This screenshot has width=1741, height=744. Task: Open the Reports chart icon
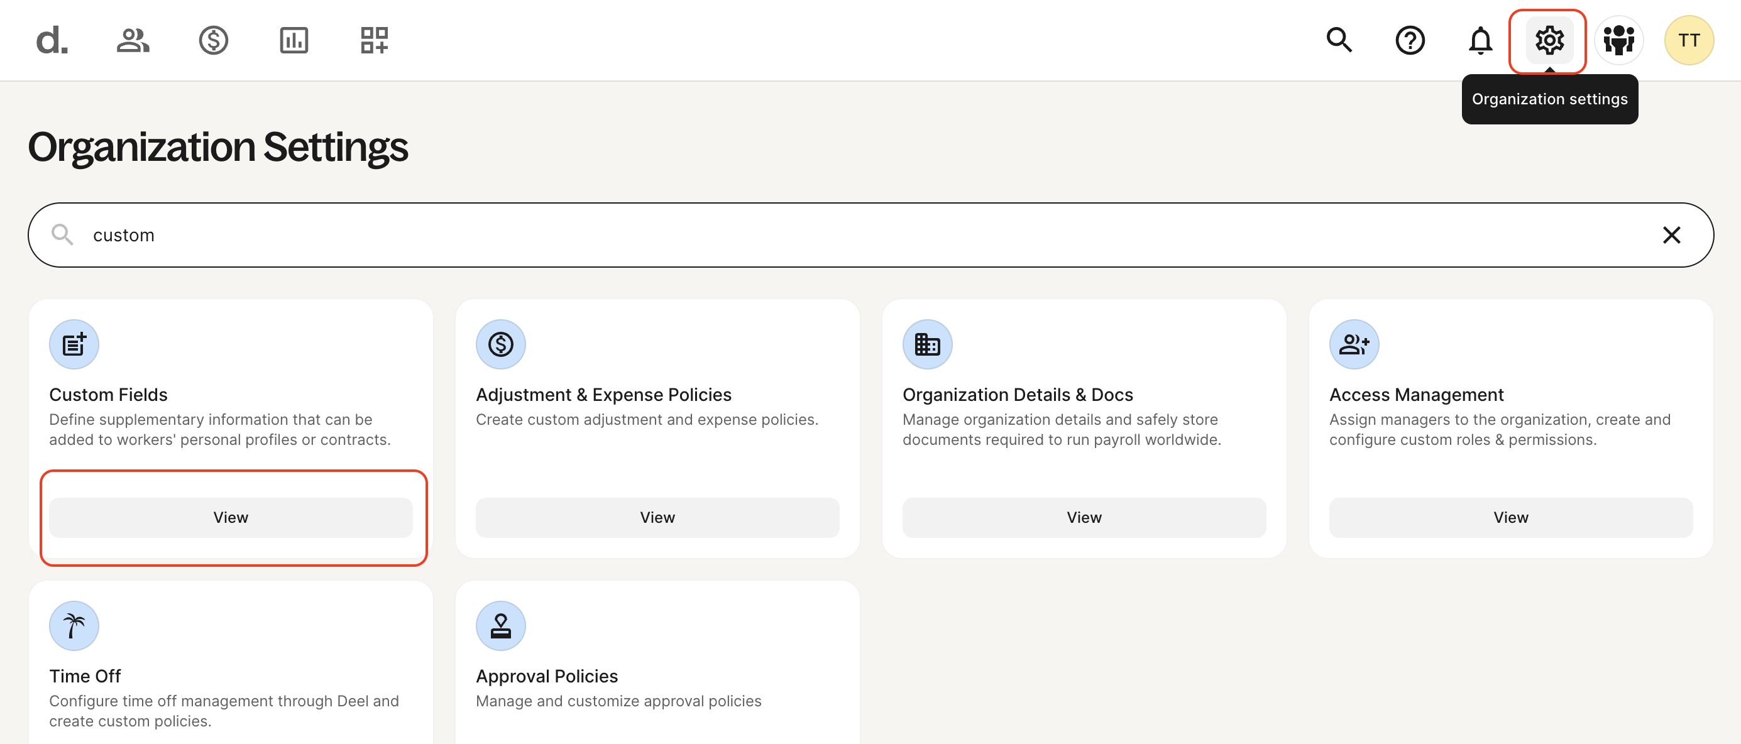pyautogui.click(x=294, y=41)
